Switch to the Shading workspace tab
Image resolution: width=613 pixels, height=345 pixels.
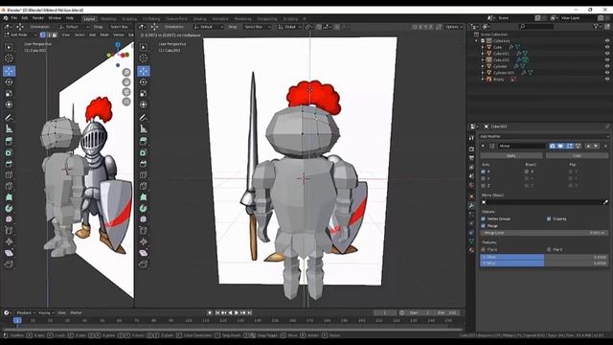point(199,19)
